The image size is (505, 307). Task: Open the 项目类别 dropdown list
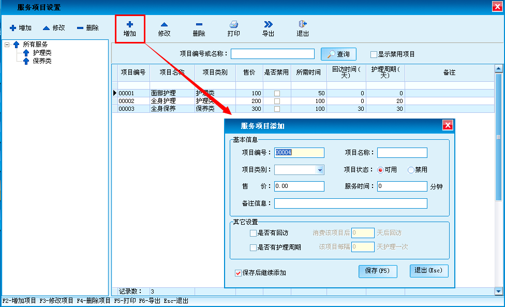coord(320,170)
